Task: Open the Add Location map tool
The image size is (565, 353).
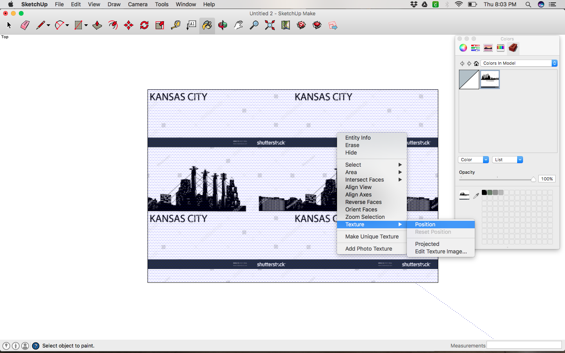Action: 286,25
